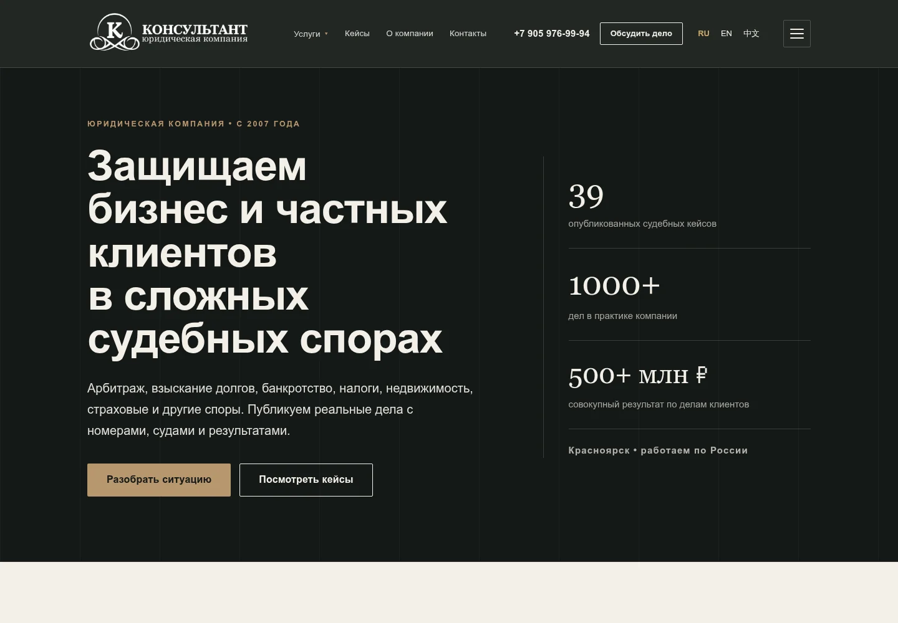Switch site language to RU
898x623 pixels.
pos(703,34)
